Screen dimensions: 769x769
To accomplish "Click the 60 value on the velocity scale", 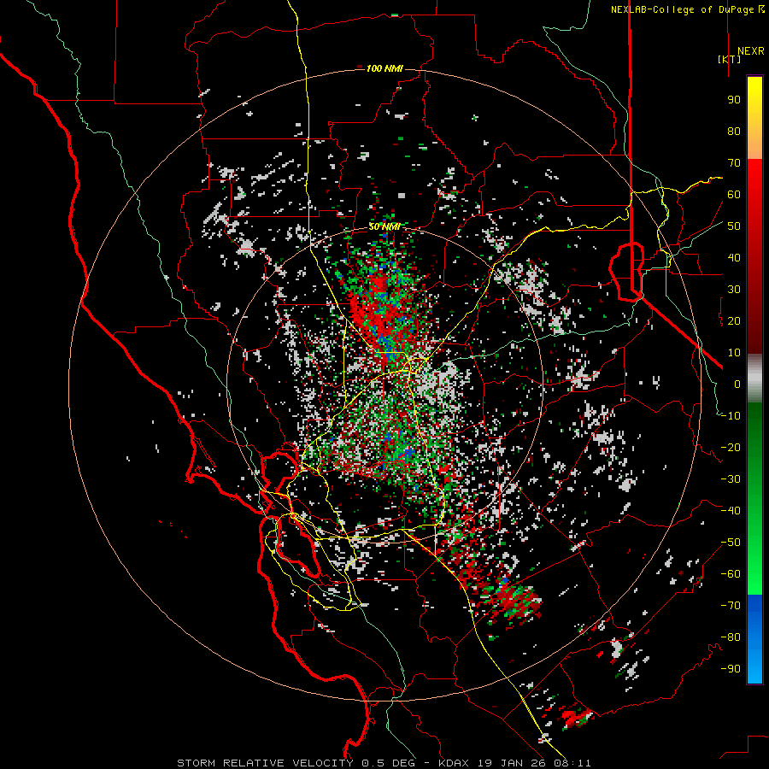I will (734, 194).
